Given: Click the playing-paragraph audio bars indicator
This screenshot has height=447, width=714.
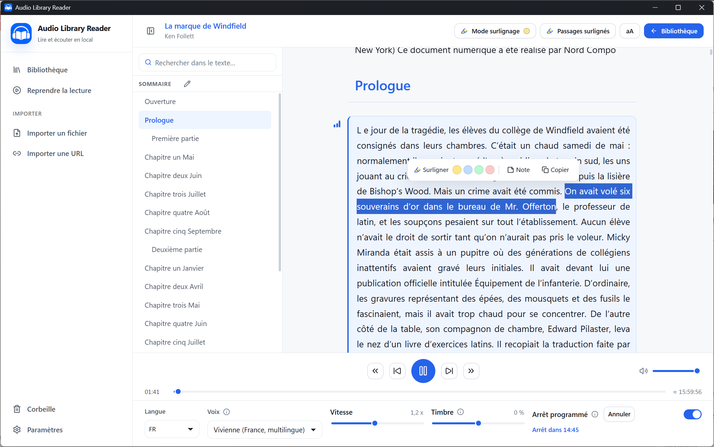Looking at the screenshot, I should coord(337,124).
